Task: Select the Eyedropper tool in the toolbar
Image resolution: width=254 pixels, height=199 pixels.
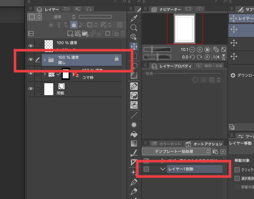Action: (134, 18)
